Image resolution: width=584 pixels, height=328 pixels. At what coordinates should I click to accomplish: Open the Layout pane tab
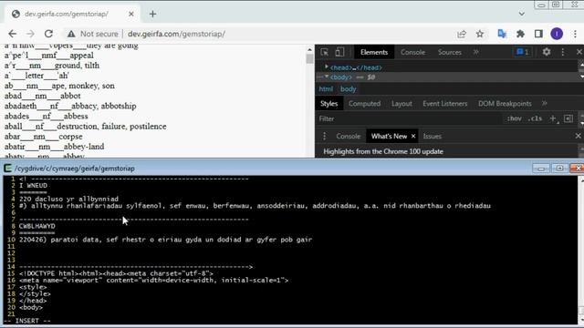click(x=401, y=104)
